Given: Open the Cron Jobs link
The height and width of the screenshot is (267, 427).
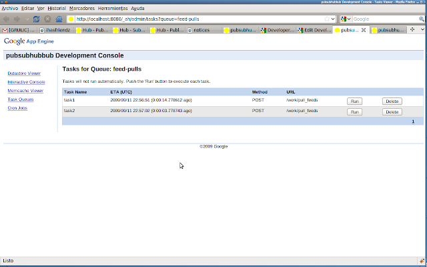Looking at the screenshot, I should pos(17,108).
